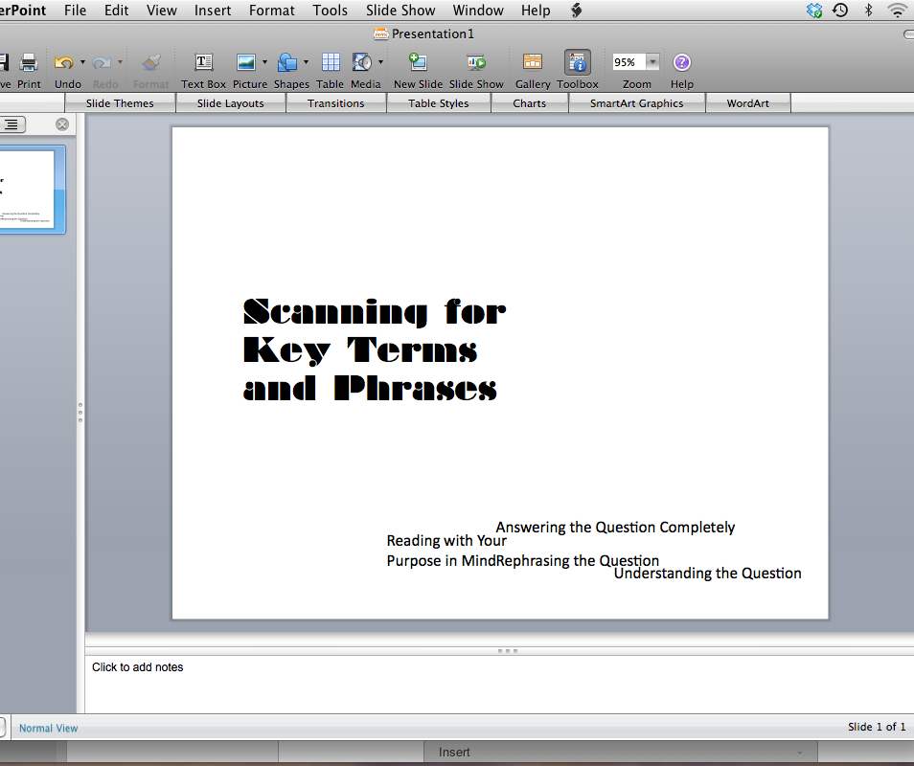Click the New Slide icon
Screen dimensions: 914x766
click(x=418, y=63)
